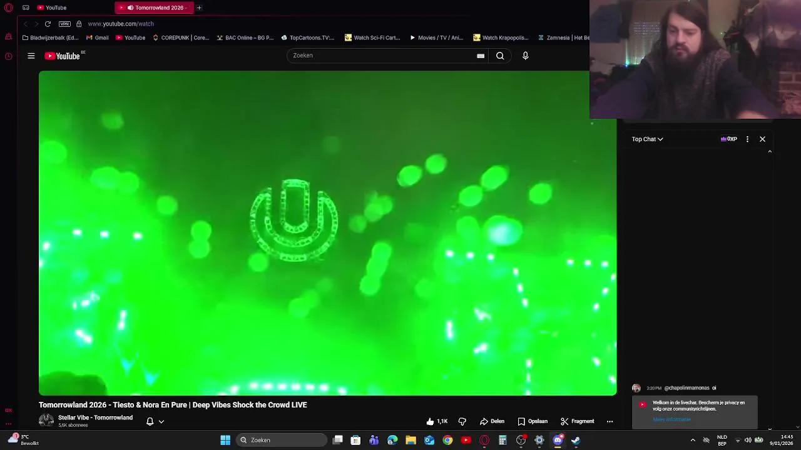
Task: Open Discord from taskbar
Action: tap(558, 440)
